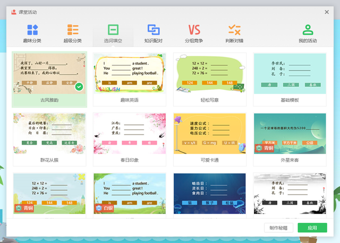Choose the 趣味英语 template thumbnail
This screenshot has height=243, width=340.
[130, 74]
